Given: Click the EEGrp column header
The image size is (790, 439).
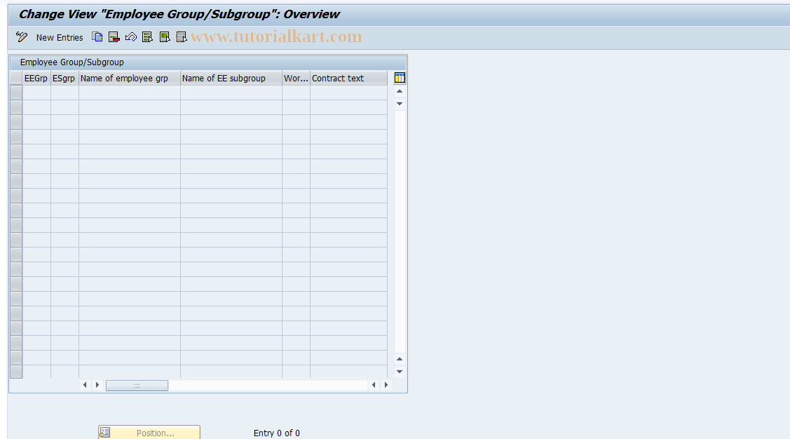Looking at the screenshot, I should (36, 78).
